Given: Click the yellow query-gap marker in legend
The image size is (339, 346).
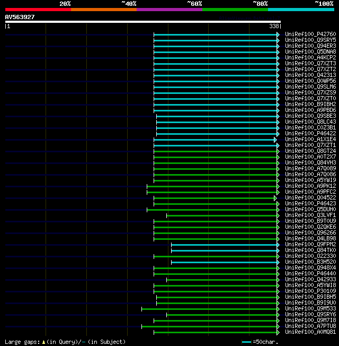Looking at the screenshot, I should [x=43, y=342].
